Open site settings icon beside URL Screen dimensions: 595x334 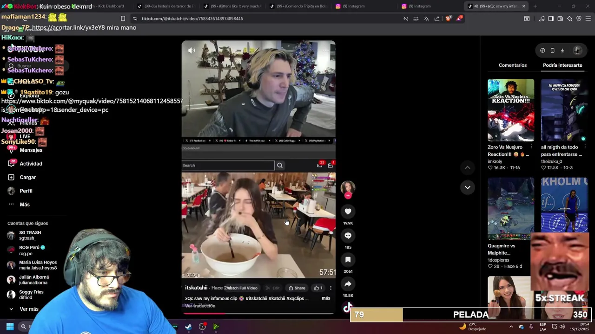tap(135, 19)
